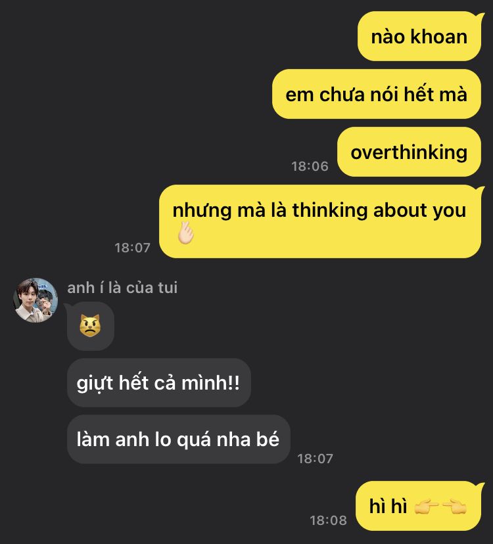Select the 'overthinking' message bubble
Image resolution: width=493 pixels, height=544 pixels.
point(409,152)
